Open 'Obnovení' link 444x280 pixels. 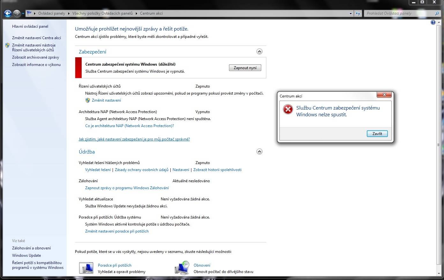click(x=202, y=265)
